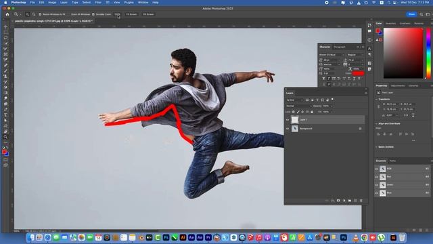
Task: Select the Horizontal Type tool
Action: (x=5, y=115)
